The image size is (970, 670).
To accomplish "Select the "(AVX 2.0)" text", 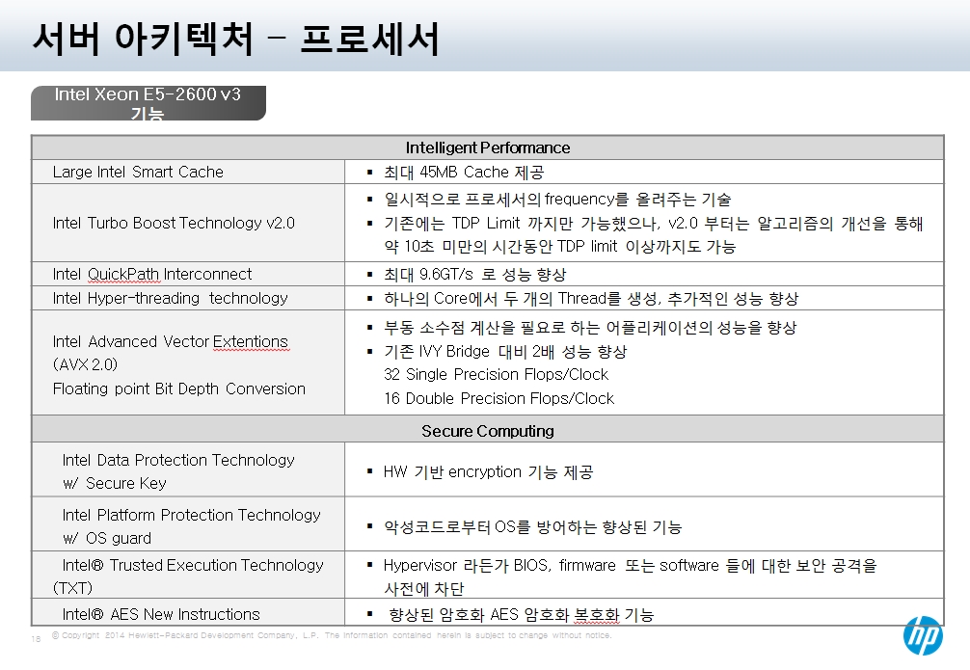I will pos(86,364).
